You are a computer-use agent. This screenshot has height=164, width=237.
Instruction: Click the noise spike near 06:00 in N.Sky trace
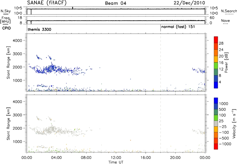coord(73,8)
